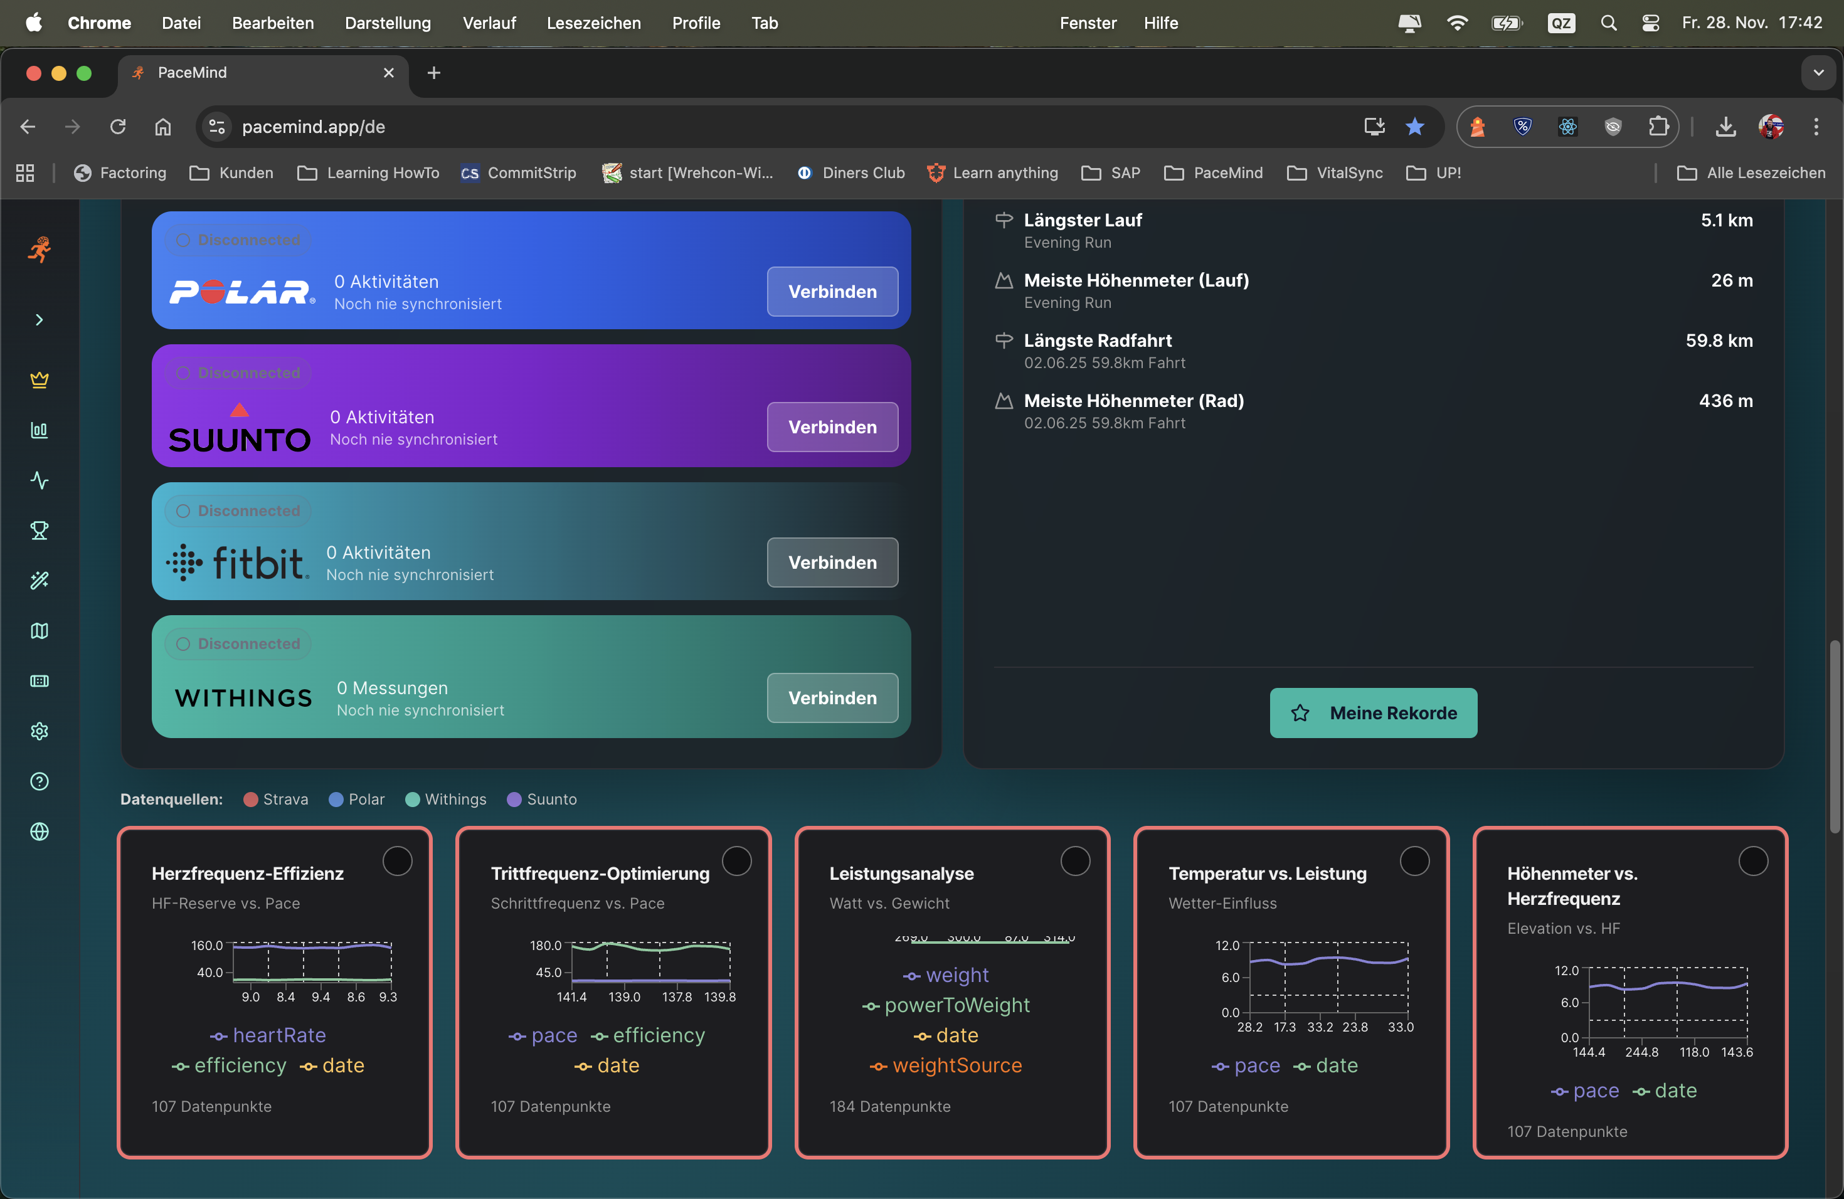This screenshot has width=1844, height=1199.
Task: Expand the sidebar with the chevron arrow
Action: (x=40, y=320)
